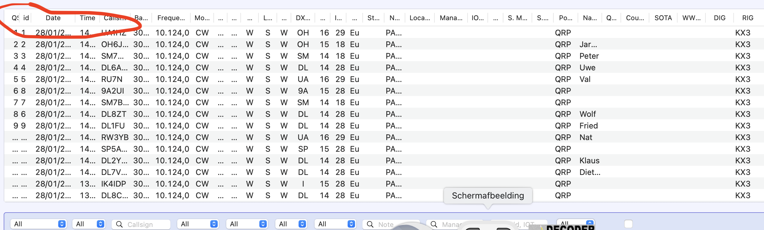
Task: Click the magnifier icon in Callsign search field
Action: [119, 224]
